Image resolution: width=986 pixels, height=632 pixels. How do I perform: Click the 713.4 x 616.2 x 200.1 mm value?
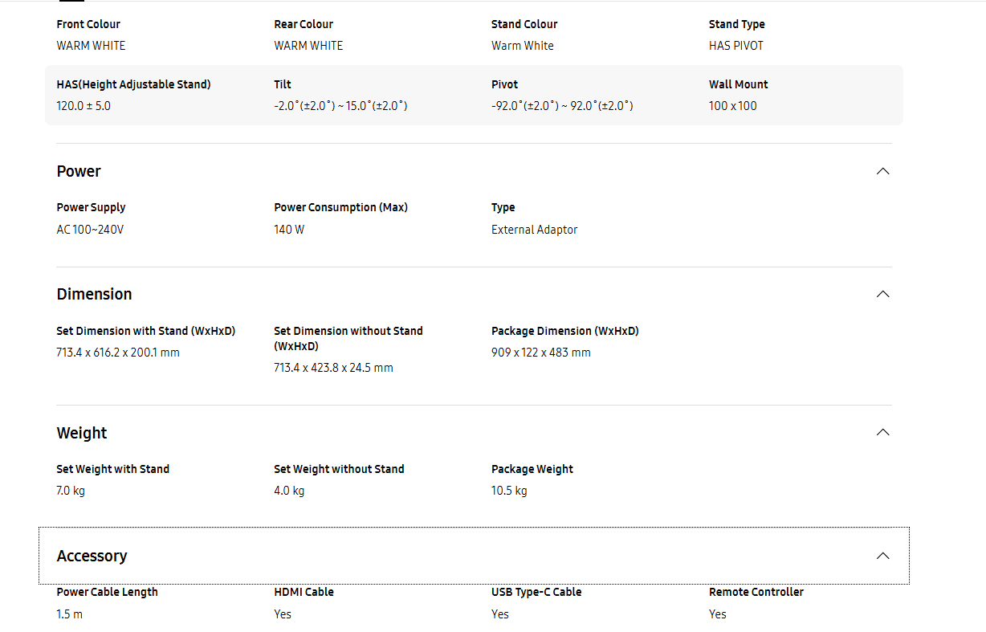click(118, 353)
